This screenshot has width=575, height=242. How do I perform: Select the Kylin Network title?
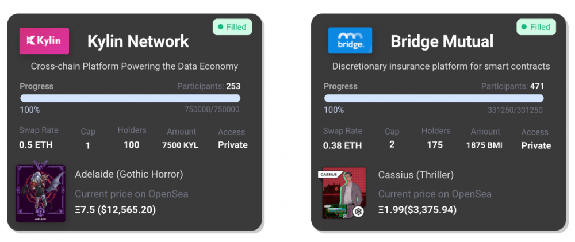138,41
